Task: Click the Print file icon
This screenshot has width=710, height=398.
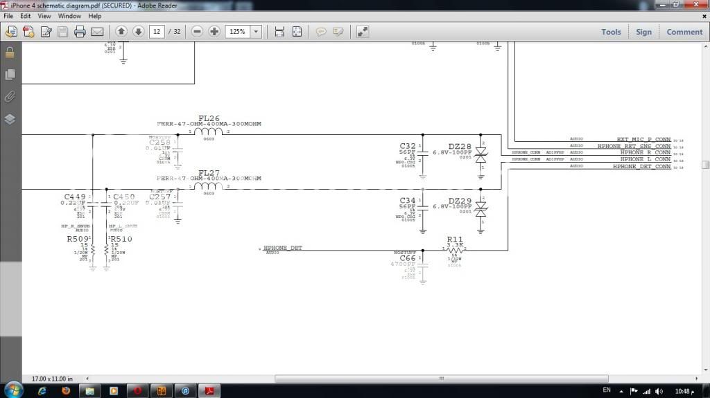Action: point(80,32)
